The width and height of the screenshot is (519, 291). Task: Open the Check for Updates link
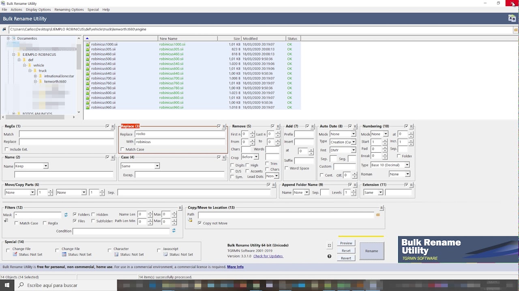268,256
